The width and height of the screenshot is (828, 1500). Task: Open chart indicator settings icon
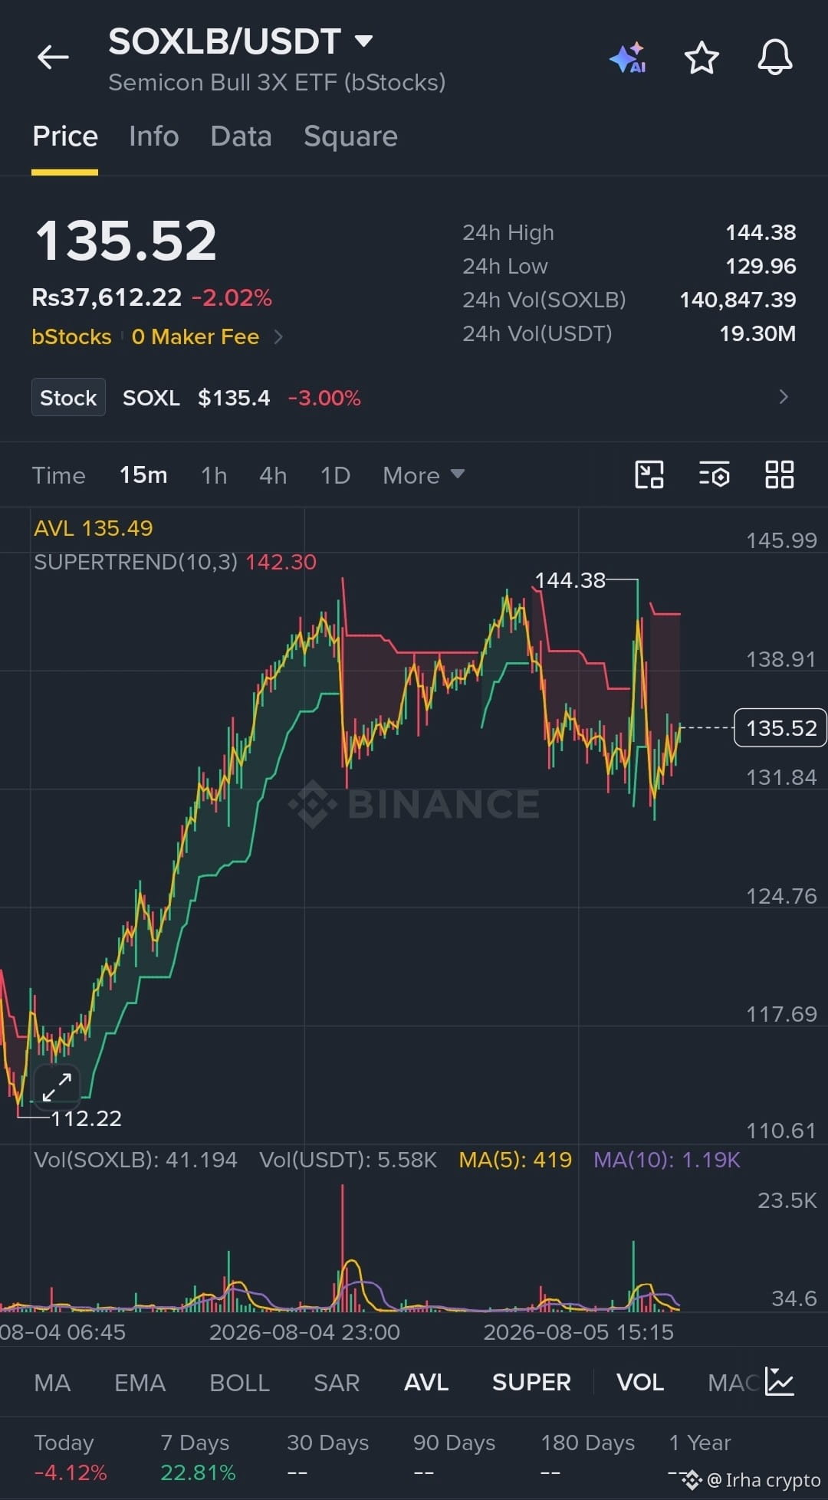pyautogui.click(x=714, y=474)
